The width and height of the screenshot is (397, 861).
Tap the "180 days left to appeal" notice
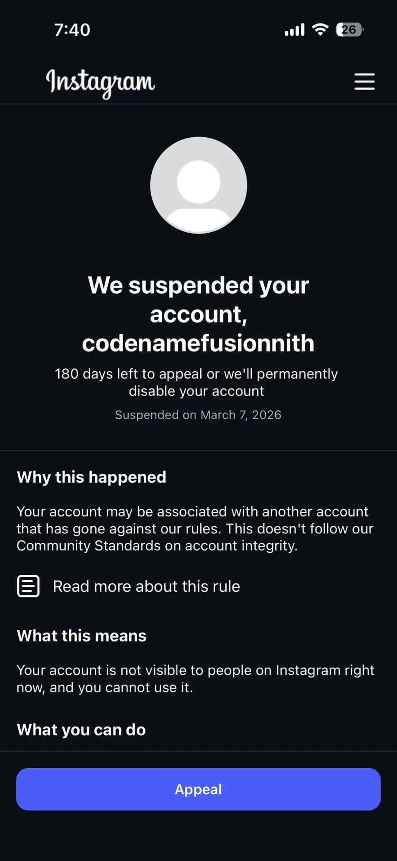point(196,382)
